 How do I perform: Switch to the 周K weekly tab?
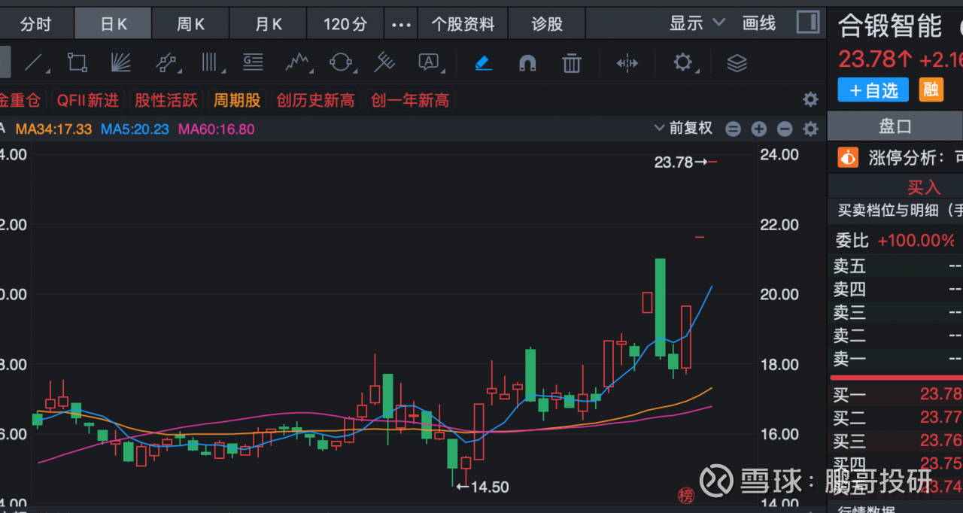click(x=191, y=25)
